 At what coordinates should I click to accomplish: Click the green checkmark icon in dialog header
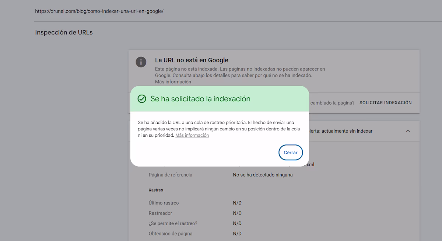click(x=142, y=99)
